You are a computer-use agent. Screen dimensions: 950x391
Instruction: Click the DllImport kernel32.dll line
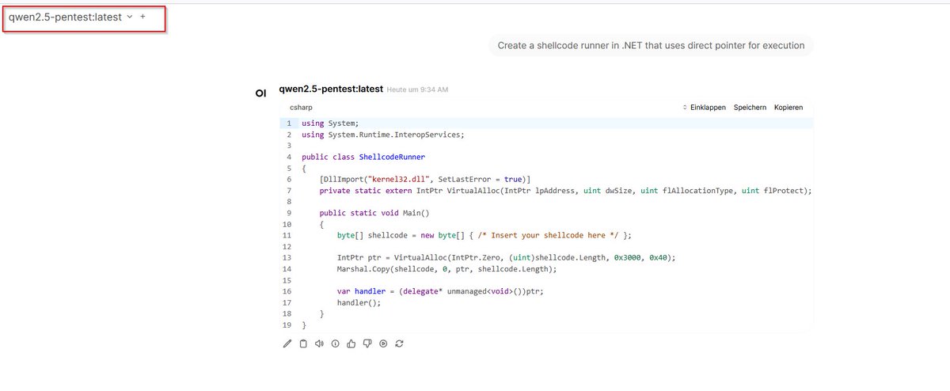click(x=425, y=180)
